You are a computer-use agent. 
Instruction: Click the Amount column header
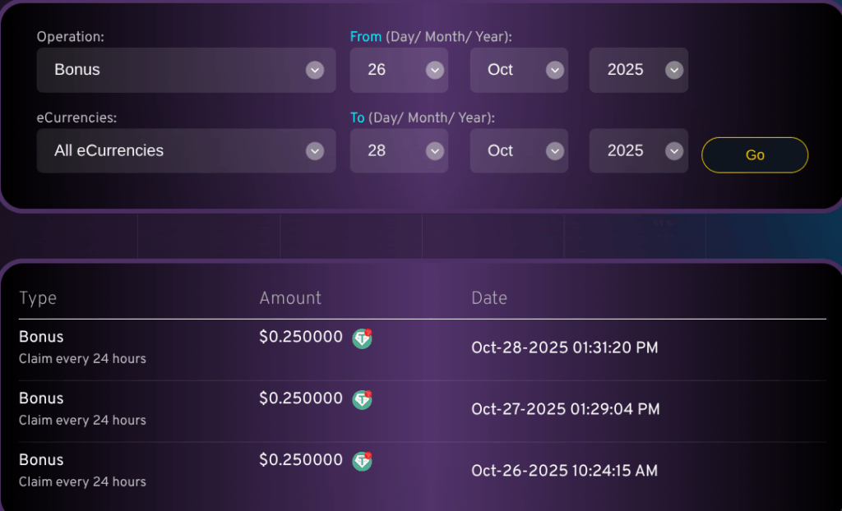(290, 298)
